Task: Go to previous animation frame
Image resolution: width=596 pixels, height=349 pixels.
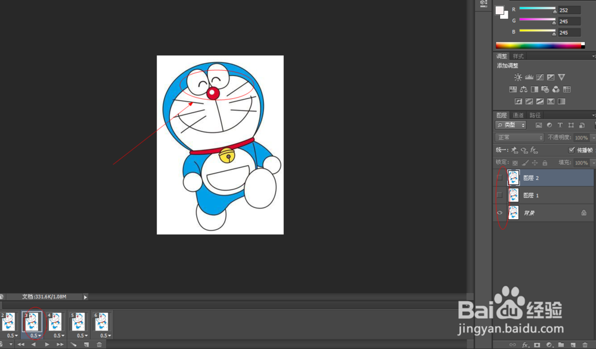Action: click(x=33, y=344)
